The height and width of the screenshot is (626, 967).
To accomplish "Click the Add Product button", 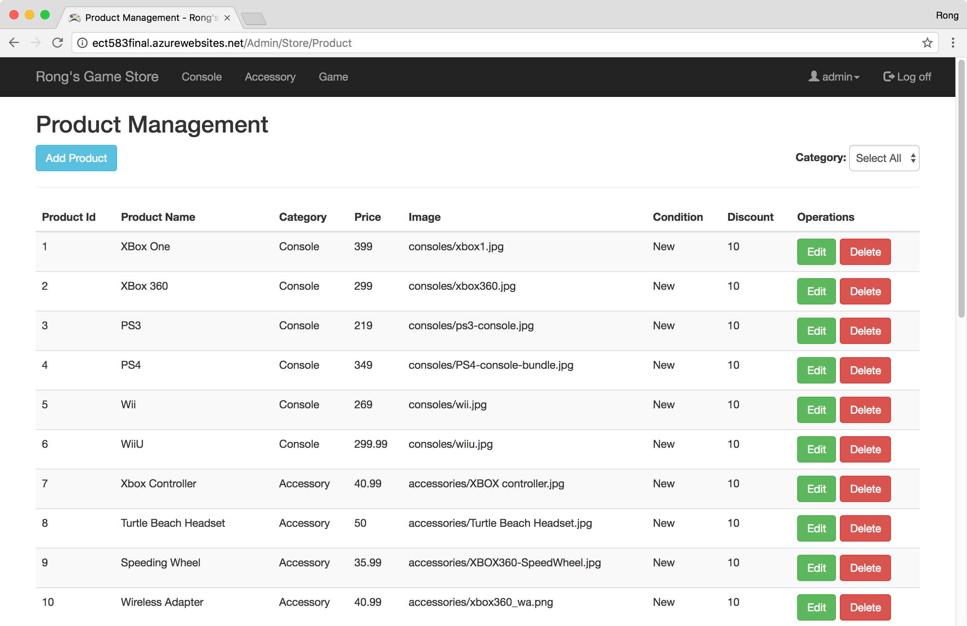I will click(x=76, y=158).
